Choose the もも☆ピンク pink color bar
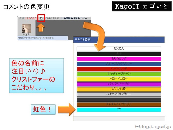173x130 pixels. (119, 59)
